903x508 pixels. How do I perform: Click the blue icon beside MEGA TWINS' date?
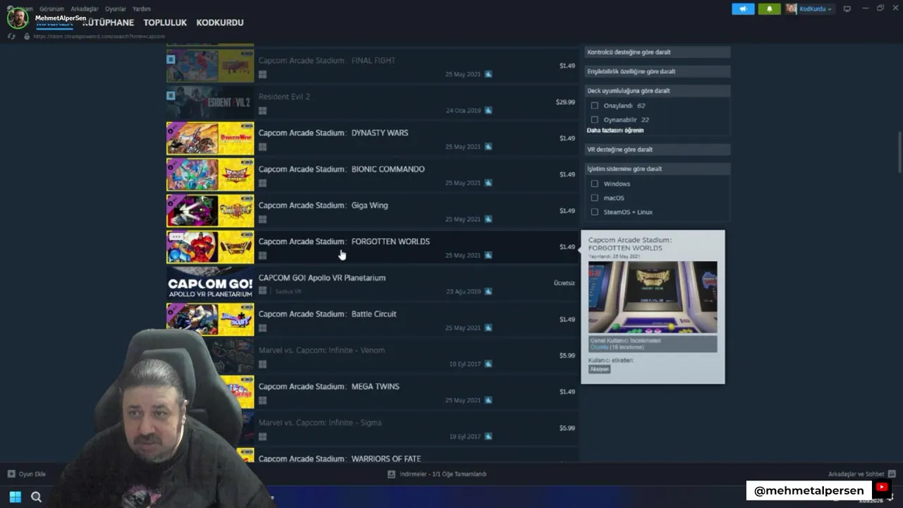488,400
